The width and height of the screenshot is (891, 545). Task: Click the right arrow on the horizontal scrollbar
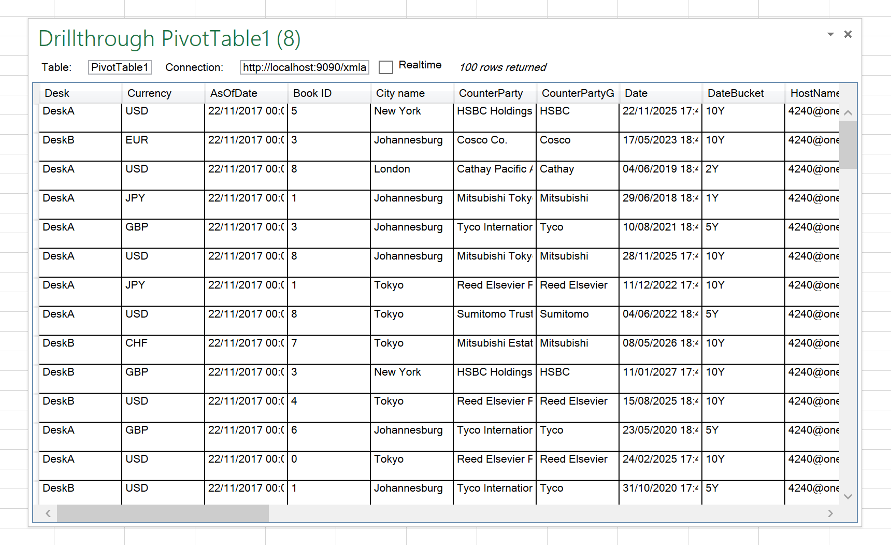tap(830, 514)
